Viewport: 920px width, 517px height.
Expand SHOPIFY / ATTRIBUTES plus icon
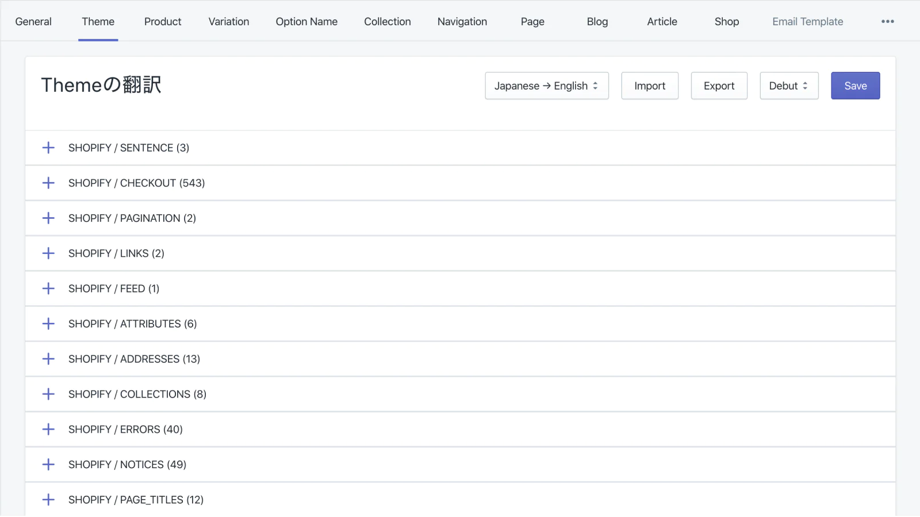pyautogui.click(x=48, y=324)
